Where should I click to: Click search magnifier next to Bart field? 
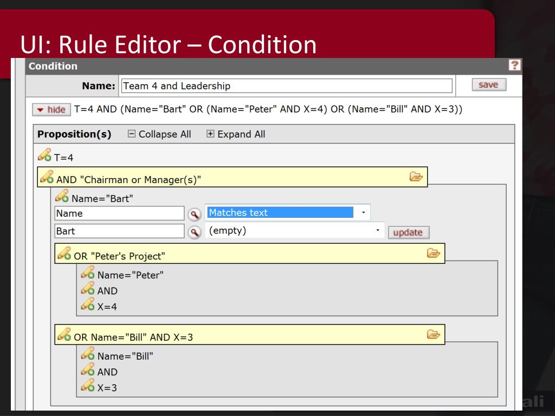[x=194, y=232]
